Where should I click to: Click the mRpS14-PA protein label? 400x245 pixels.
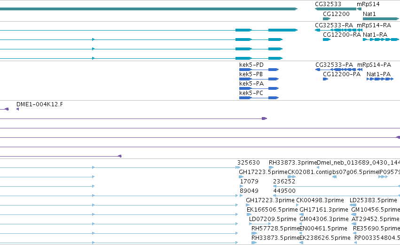374,65
